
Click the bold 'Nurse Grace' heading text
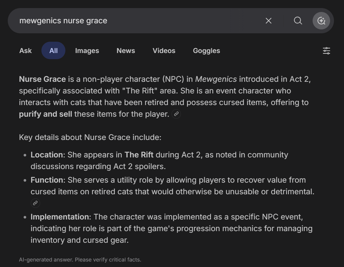click(x=42, y=79)
